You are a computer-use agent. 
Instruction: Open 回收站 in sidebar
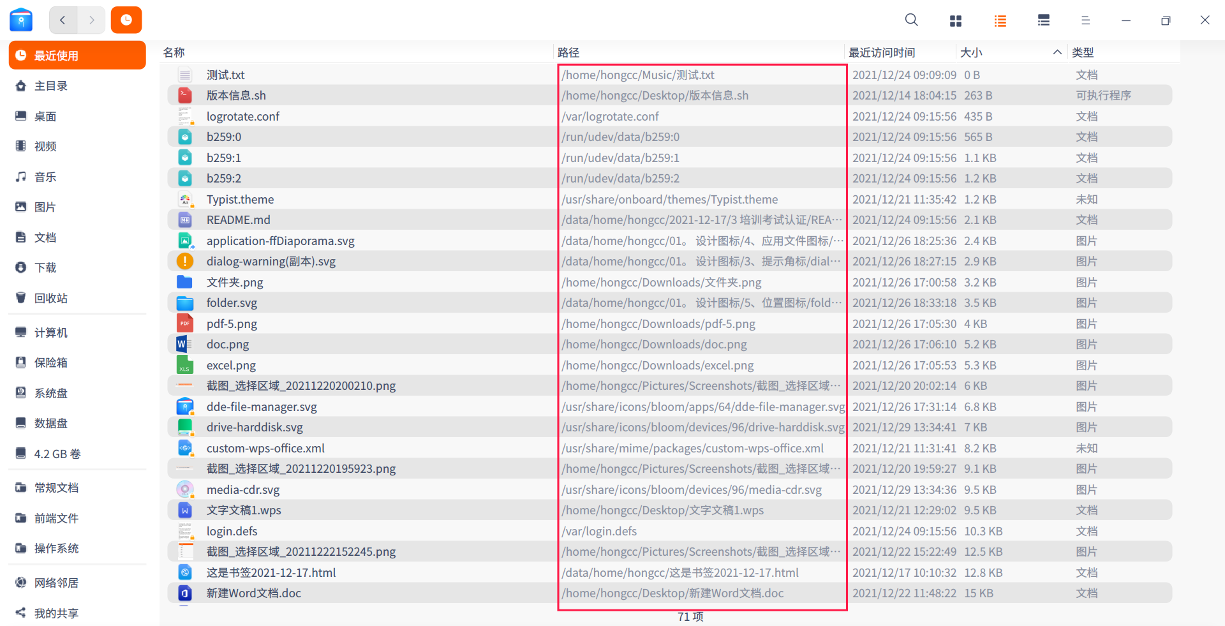77,298
